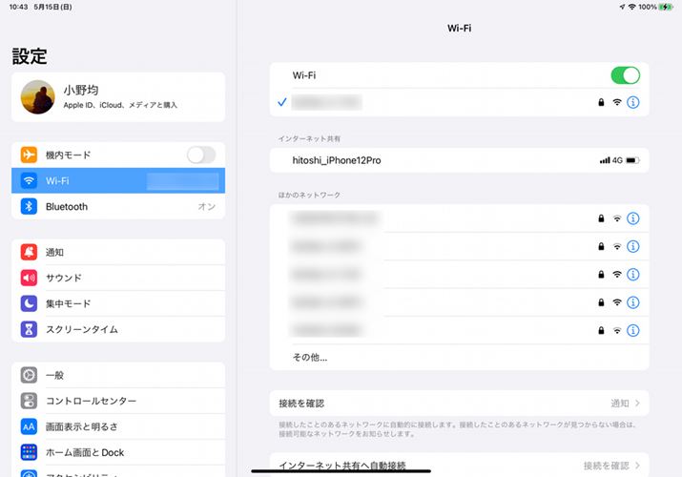Tap the checkmark next to the connected network
The image size is (682, 477).
(x=282, y=102)
